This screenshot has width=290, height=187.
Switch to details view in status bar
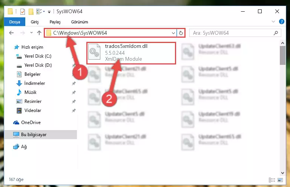tap(272, 180)
